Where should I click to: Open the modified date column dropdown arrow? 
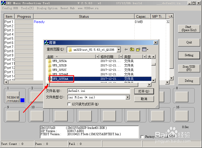tap(121, 57)
